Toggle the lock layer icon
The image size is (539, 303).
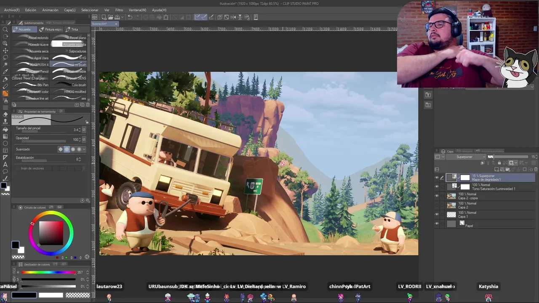click(x=499, y=163)
